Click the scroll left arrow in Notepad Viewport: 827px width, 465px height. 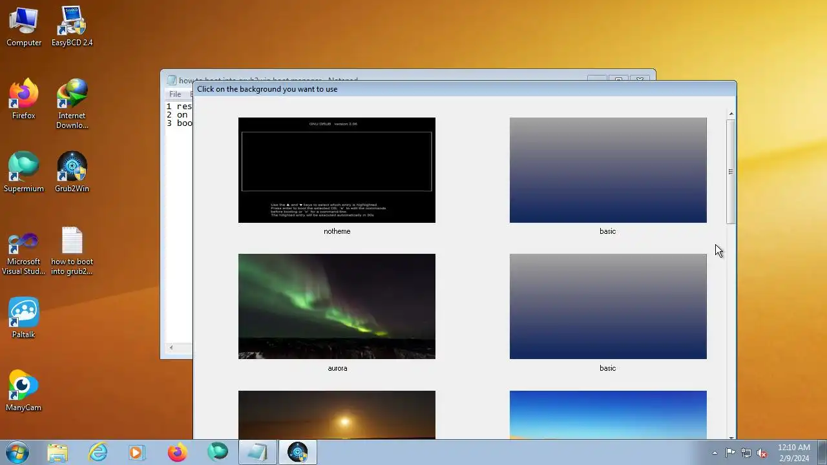coord(171,348)
